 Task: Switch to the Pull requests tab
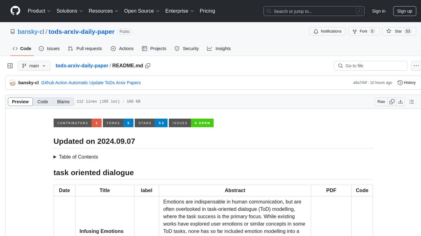point(85,48)
